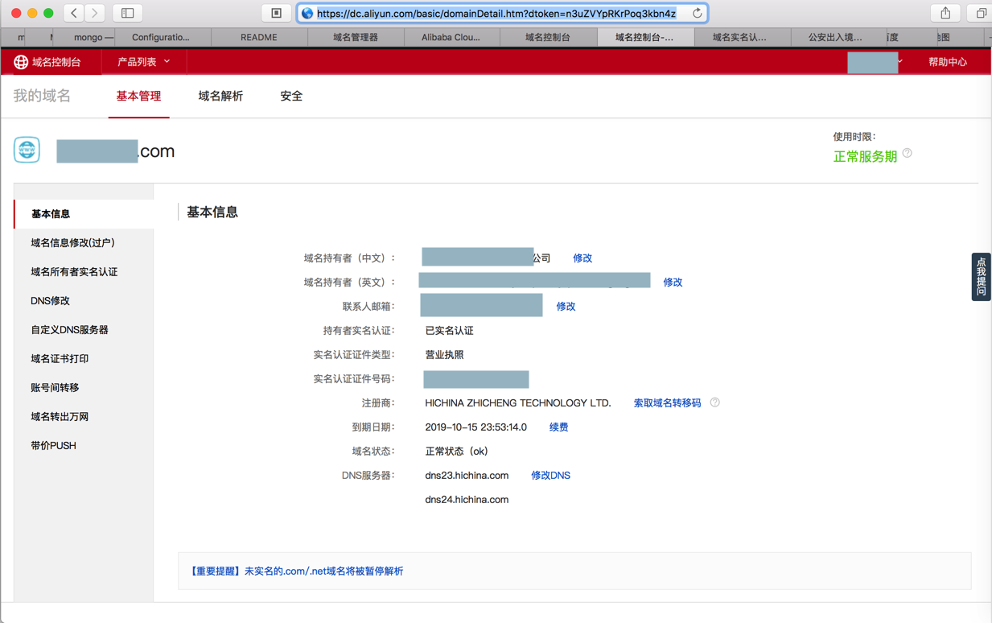Open the Safari share icon
992x623 pixels.
point(945,13)
